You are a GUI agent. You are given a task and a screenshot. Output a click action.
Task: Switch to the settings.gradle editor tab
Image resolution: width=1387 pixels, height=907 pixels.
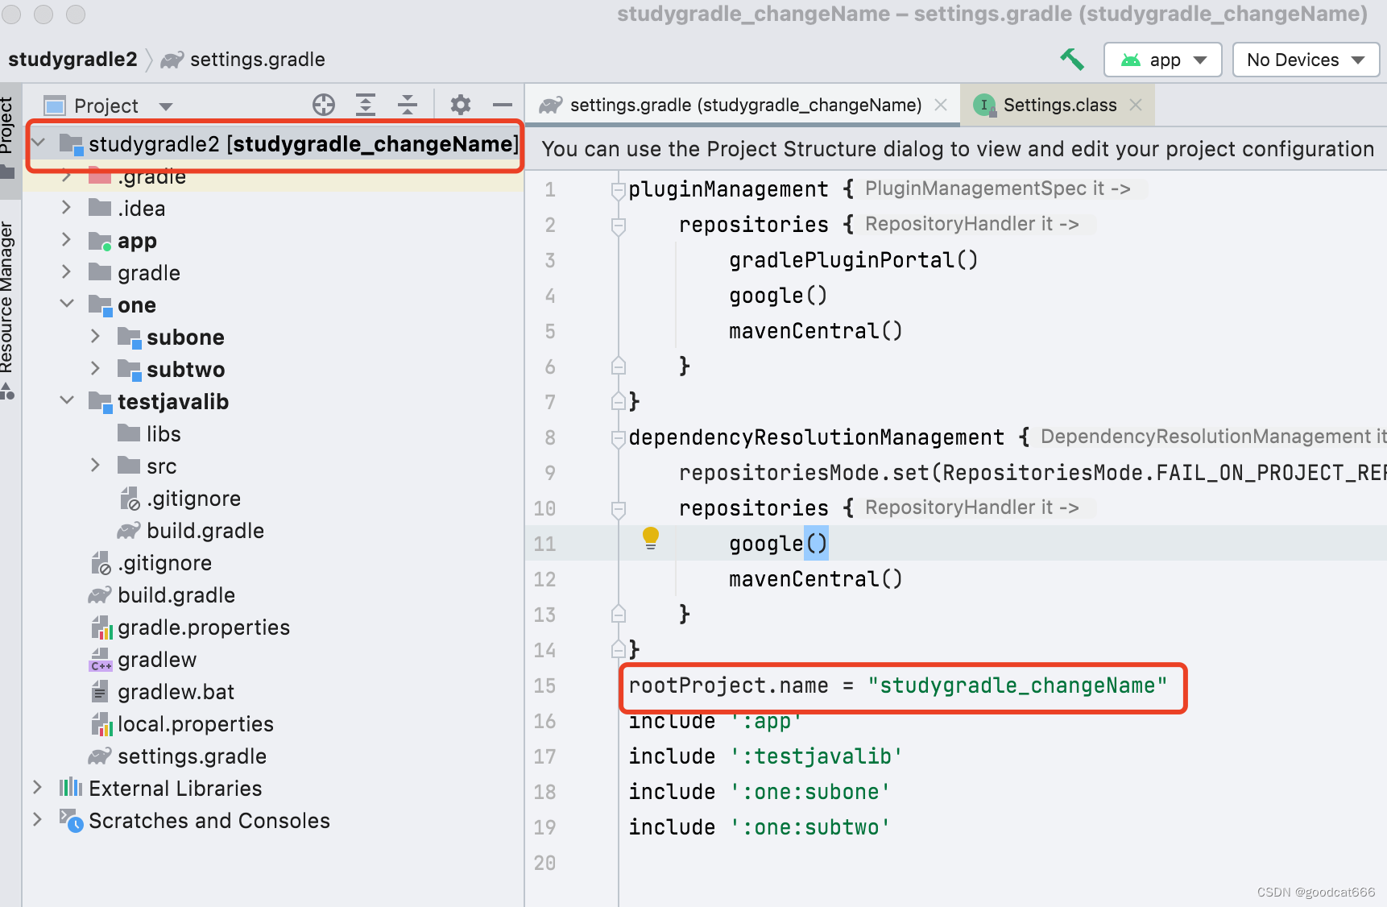tap(744, 106)
